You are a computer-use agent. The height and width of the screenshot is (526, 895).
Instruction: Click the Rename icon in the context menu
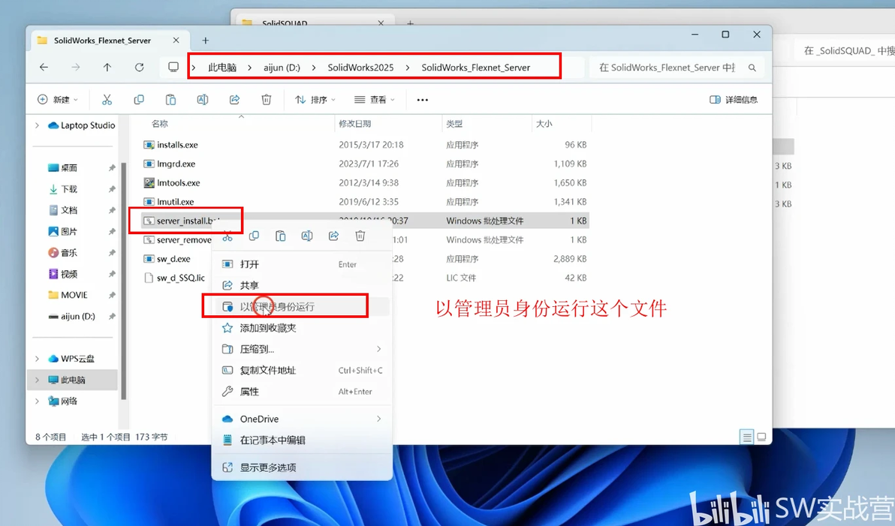point(307,236)
